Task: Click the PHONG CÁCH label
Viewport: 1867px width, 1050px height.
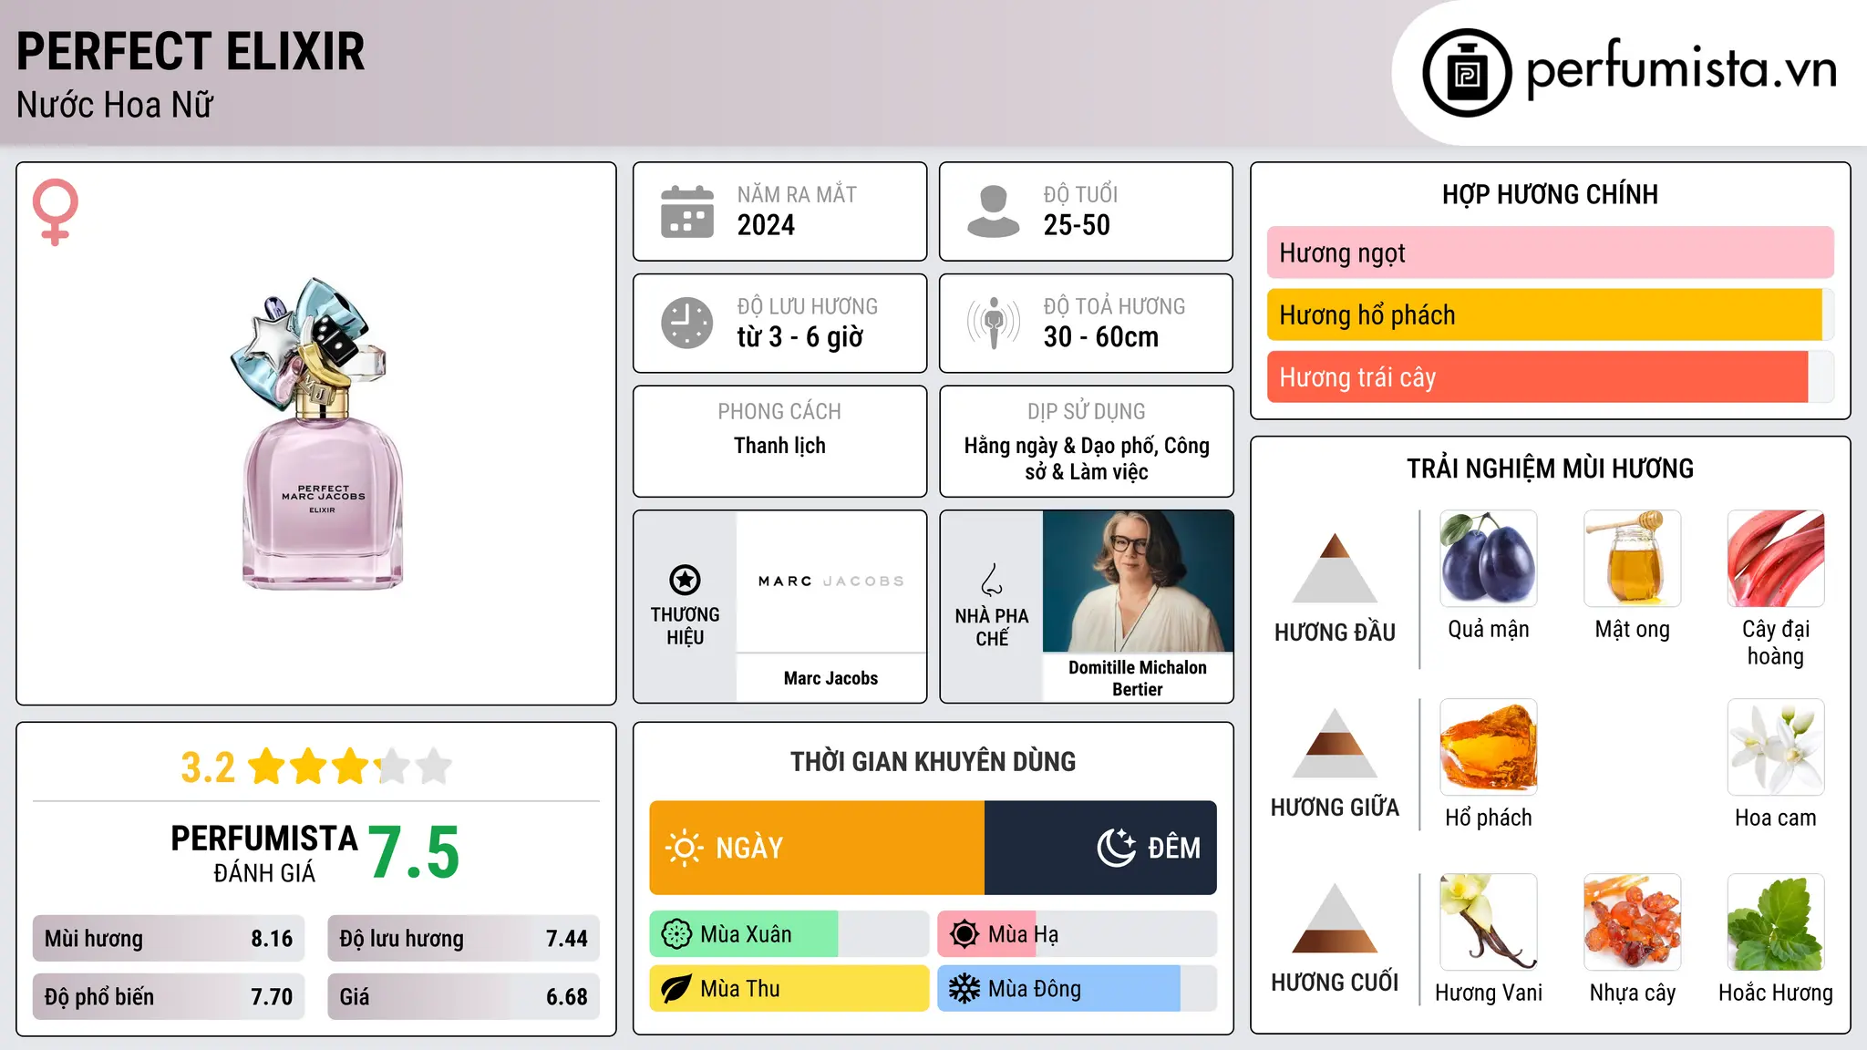Action: pyautogui.click(x=779, y=412)
